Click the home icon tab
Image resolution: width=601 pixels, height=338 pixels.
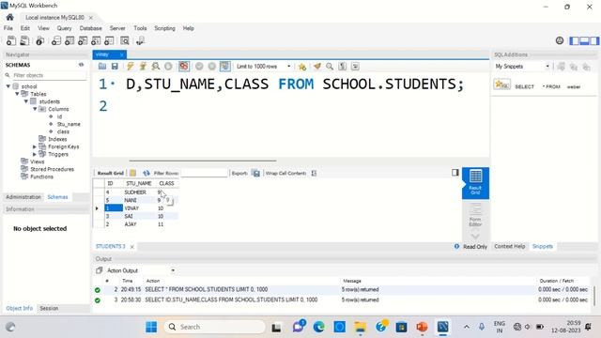click(x=10, y=17)
